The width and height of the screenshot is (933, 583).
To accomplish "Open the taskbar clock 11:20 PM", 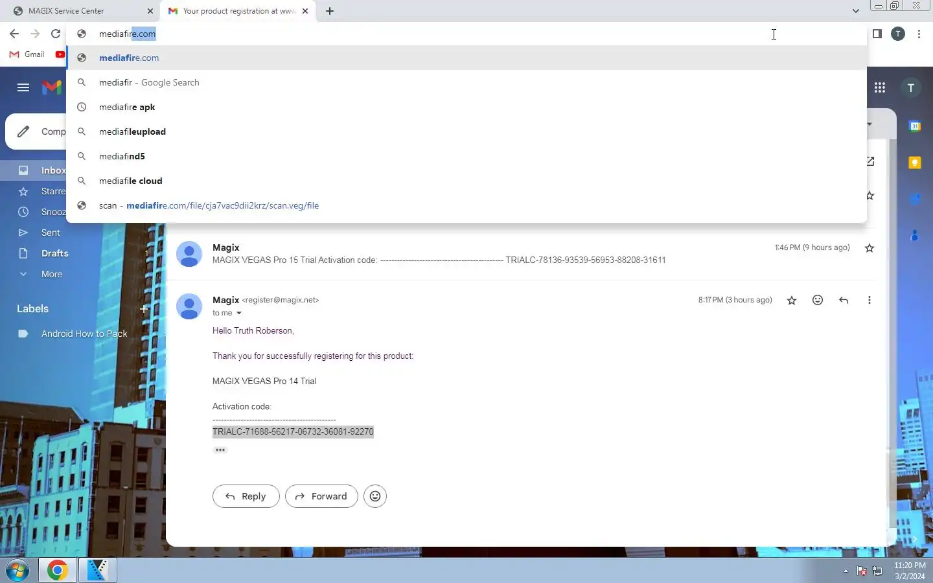I will (x=910, y=571).
